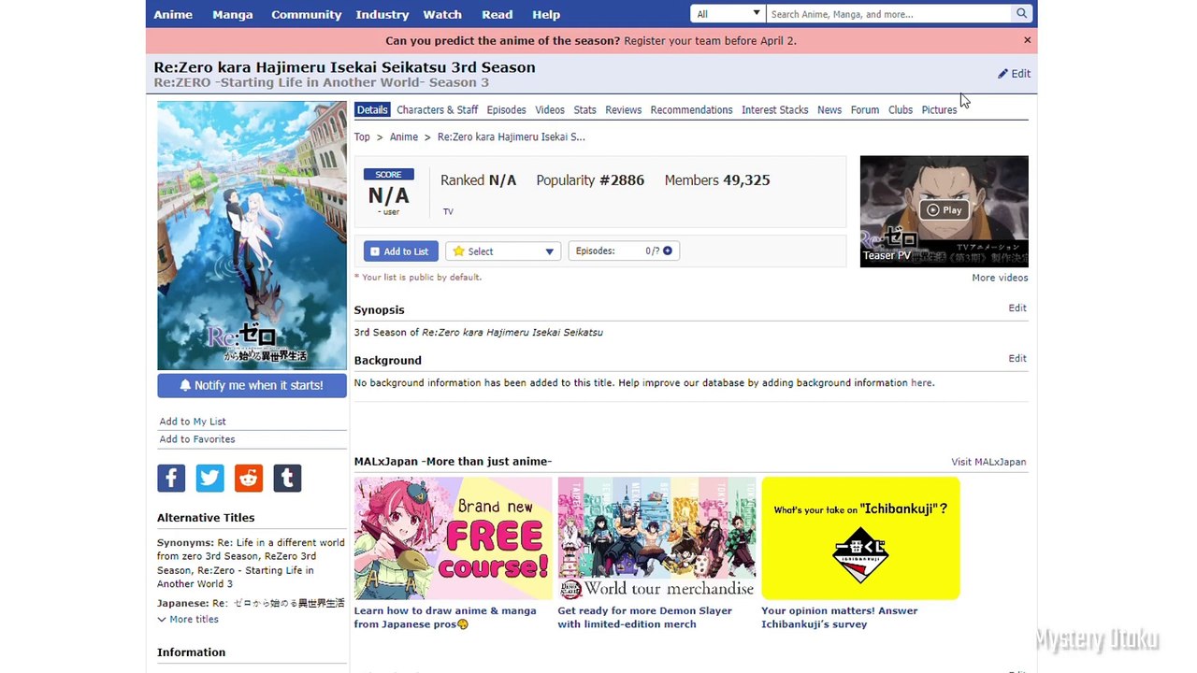Click the Add to List button
1197x673 pixels.
(400, 251)
